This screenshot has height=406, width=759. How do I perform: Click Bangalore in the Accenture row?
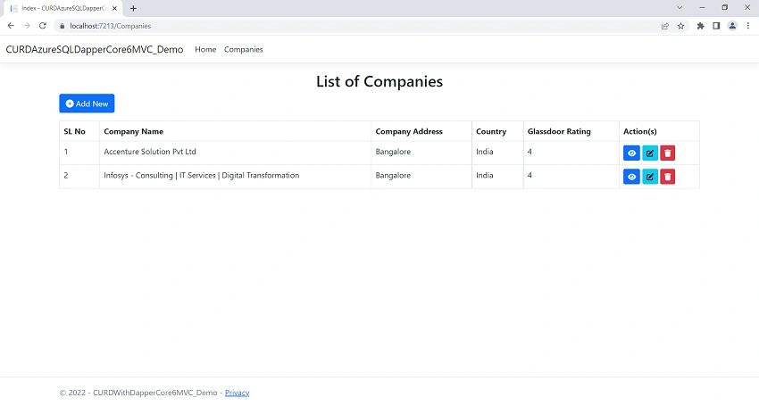[393, 152]
